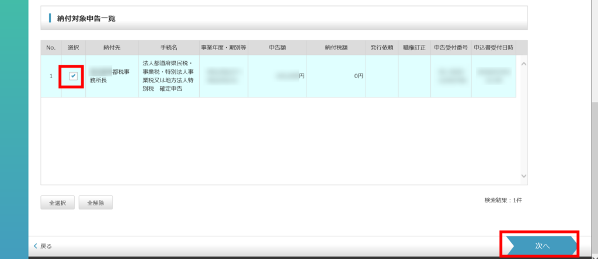Click the 申込書受付日時 column header
Image resolution: width=598 pixels, height=259 pixels.
[x=493, y=47]
